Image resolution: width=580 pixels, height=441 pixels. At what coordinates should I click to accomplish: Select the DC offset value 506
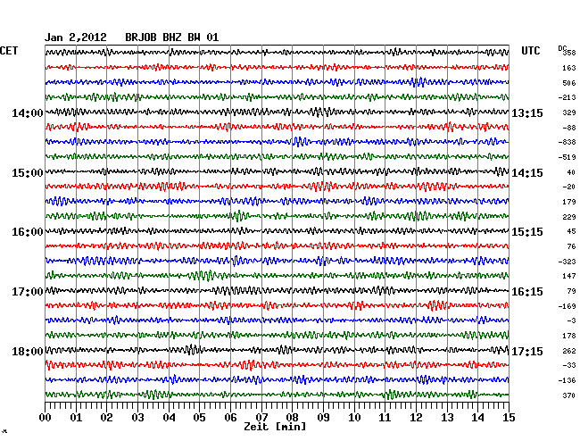(569, 83)
